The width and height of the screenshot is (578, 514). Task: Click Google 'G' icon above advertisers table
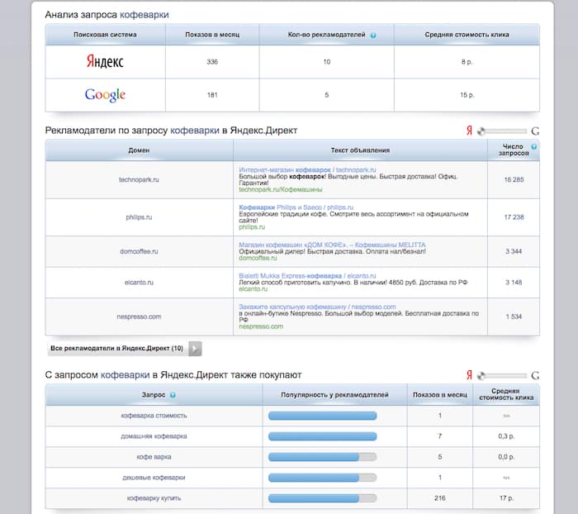click(x=535, y=131)
